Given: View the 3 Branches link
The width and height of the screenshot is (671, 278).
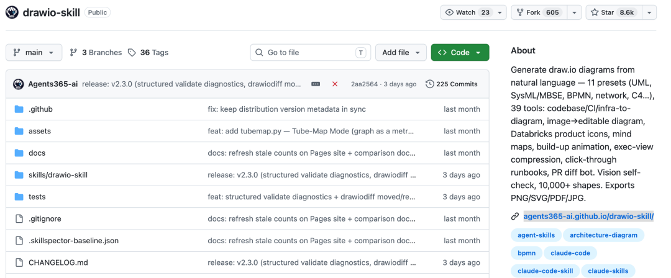Looking at the screenshot, I should (96, 53).
